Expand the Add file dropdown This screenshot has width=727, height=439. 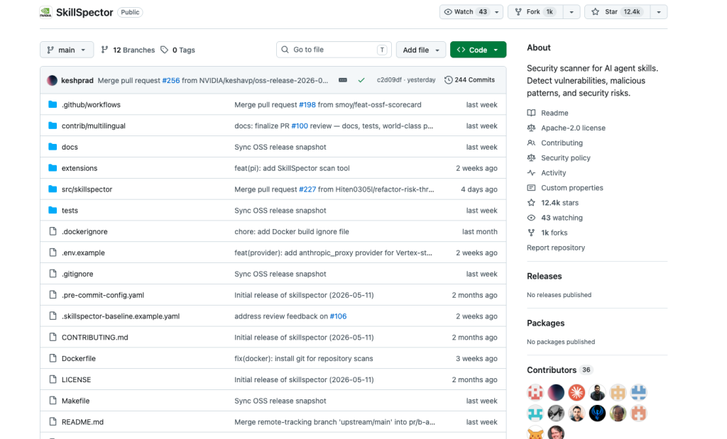click(420, 50)
